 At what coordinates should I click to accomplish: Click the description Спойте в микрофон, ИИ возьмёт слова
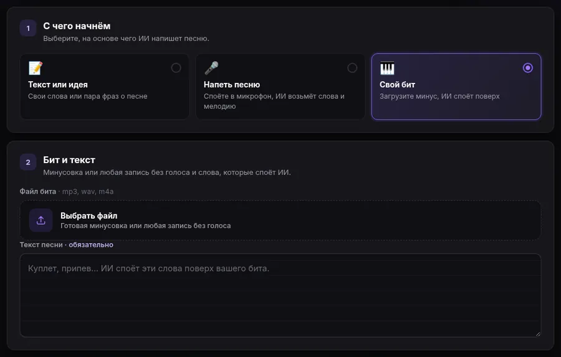[x=274, y=101]
